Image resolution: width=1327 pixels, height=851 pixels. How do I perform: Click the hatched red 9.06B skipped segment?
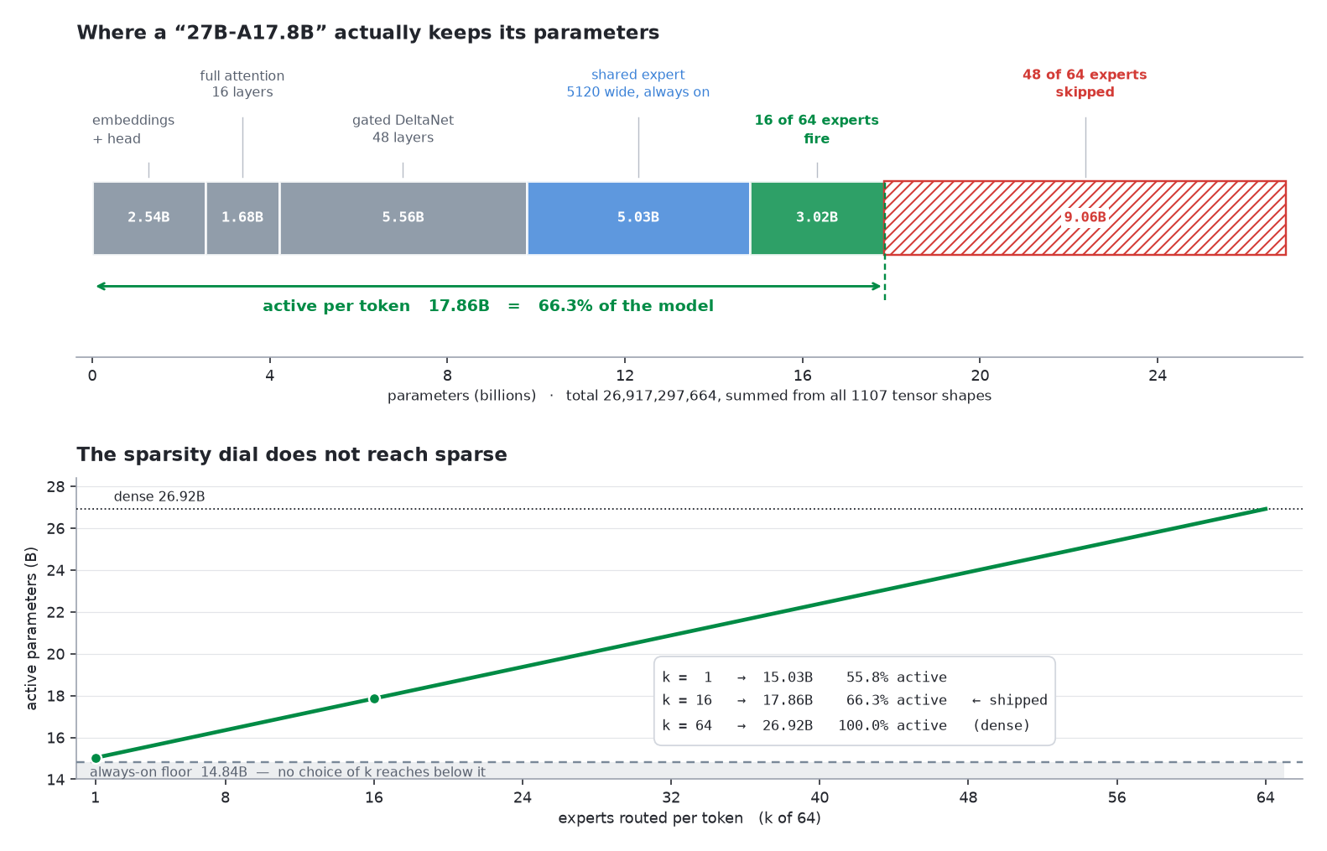click(x=1085, y=217)
